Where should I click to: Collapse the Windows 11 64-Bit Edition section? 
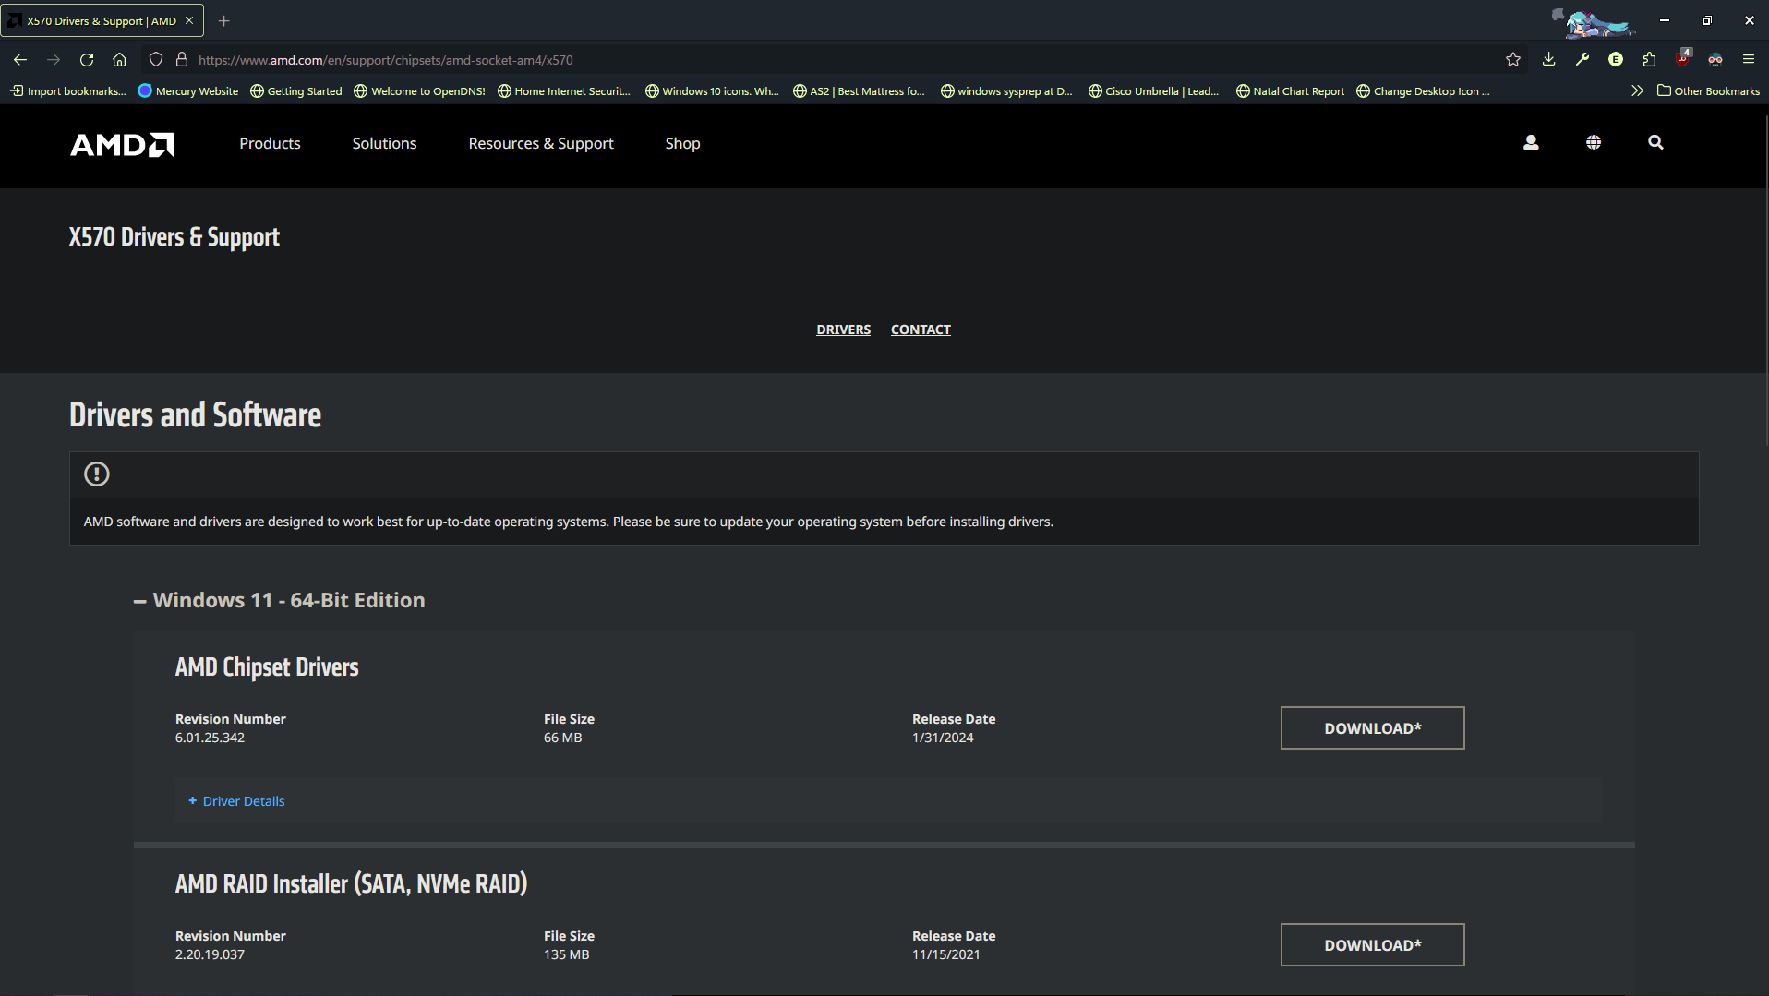[280, 600]
